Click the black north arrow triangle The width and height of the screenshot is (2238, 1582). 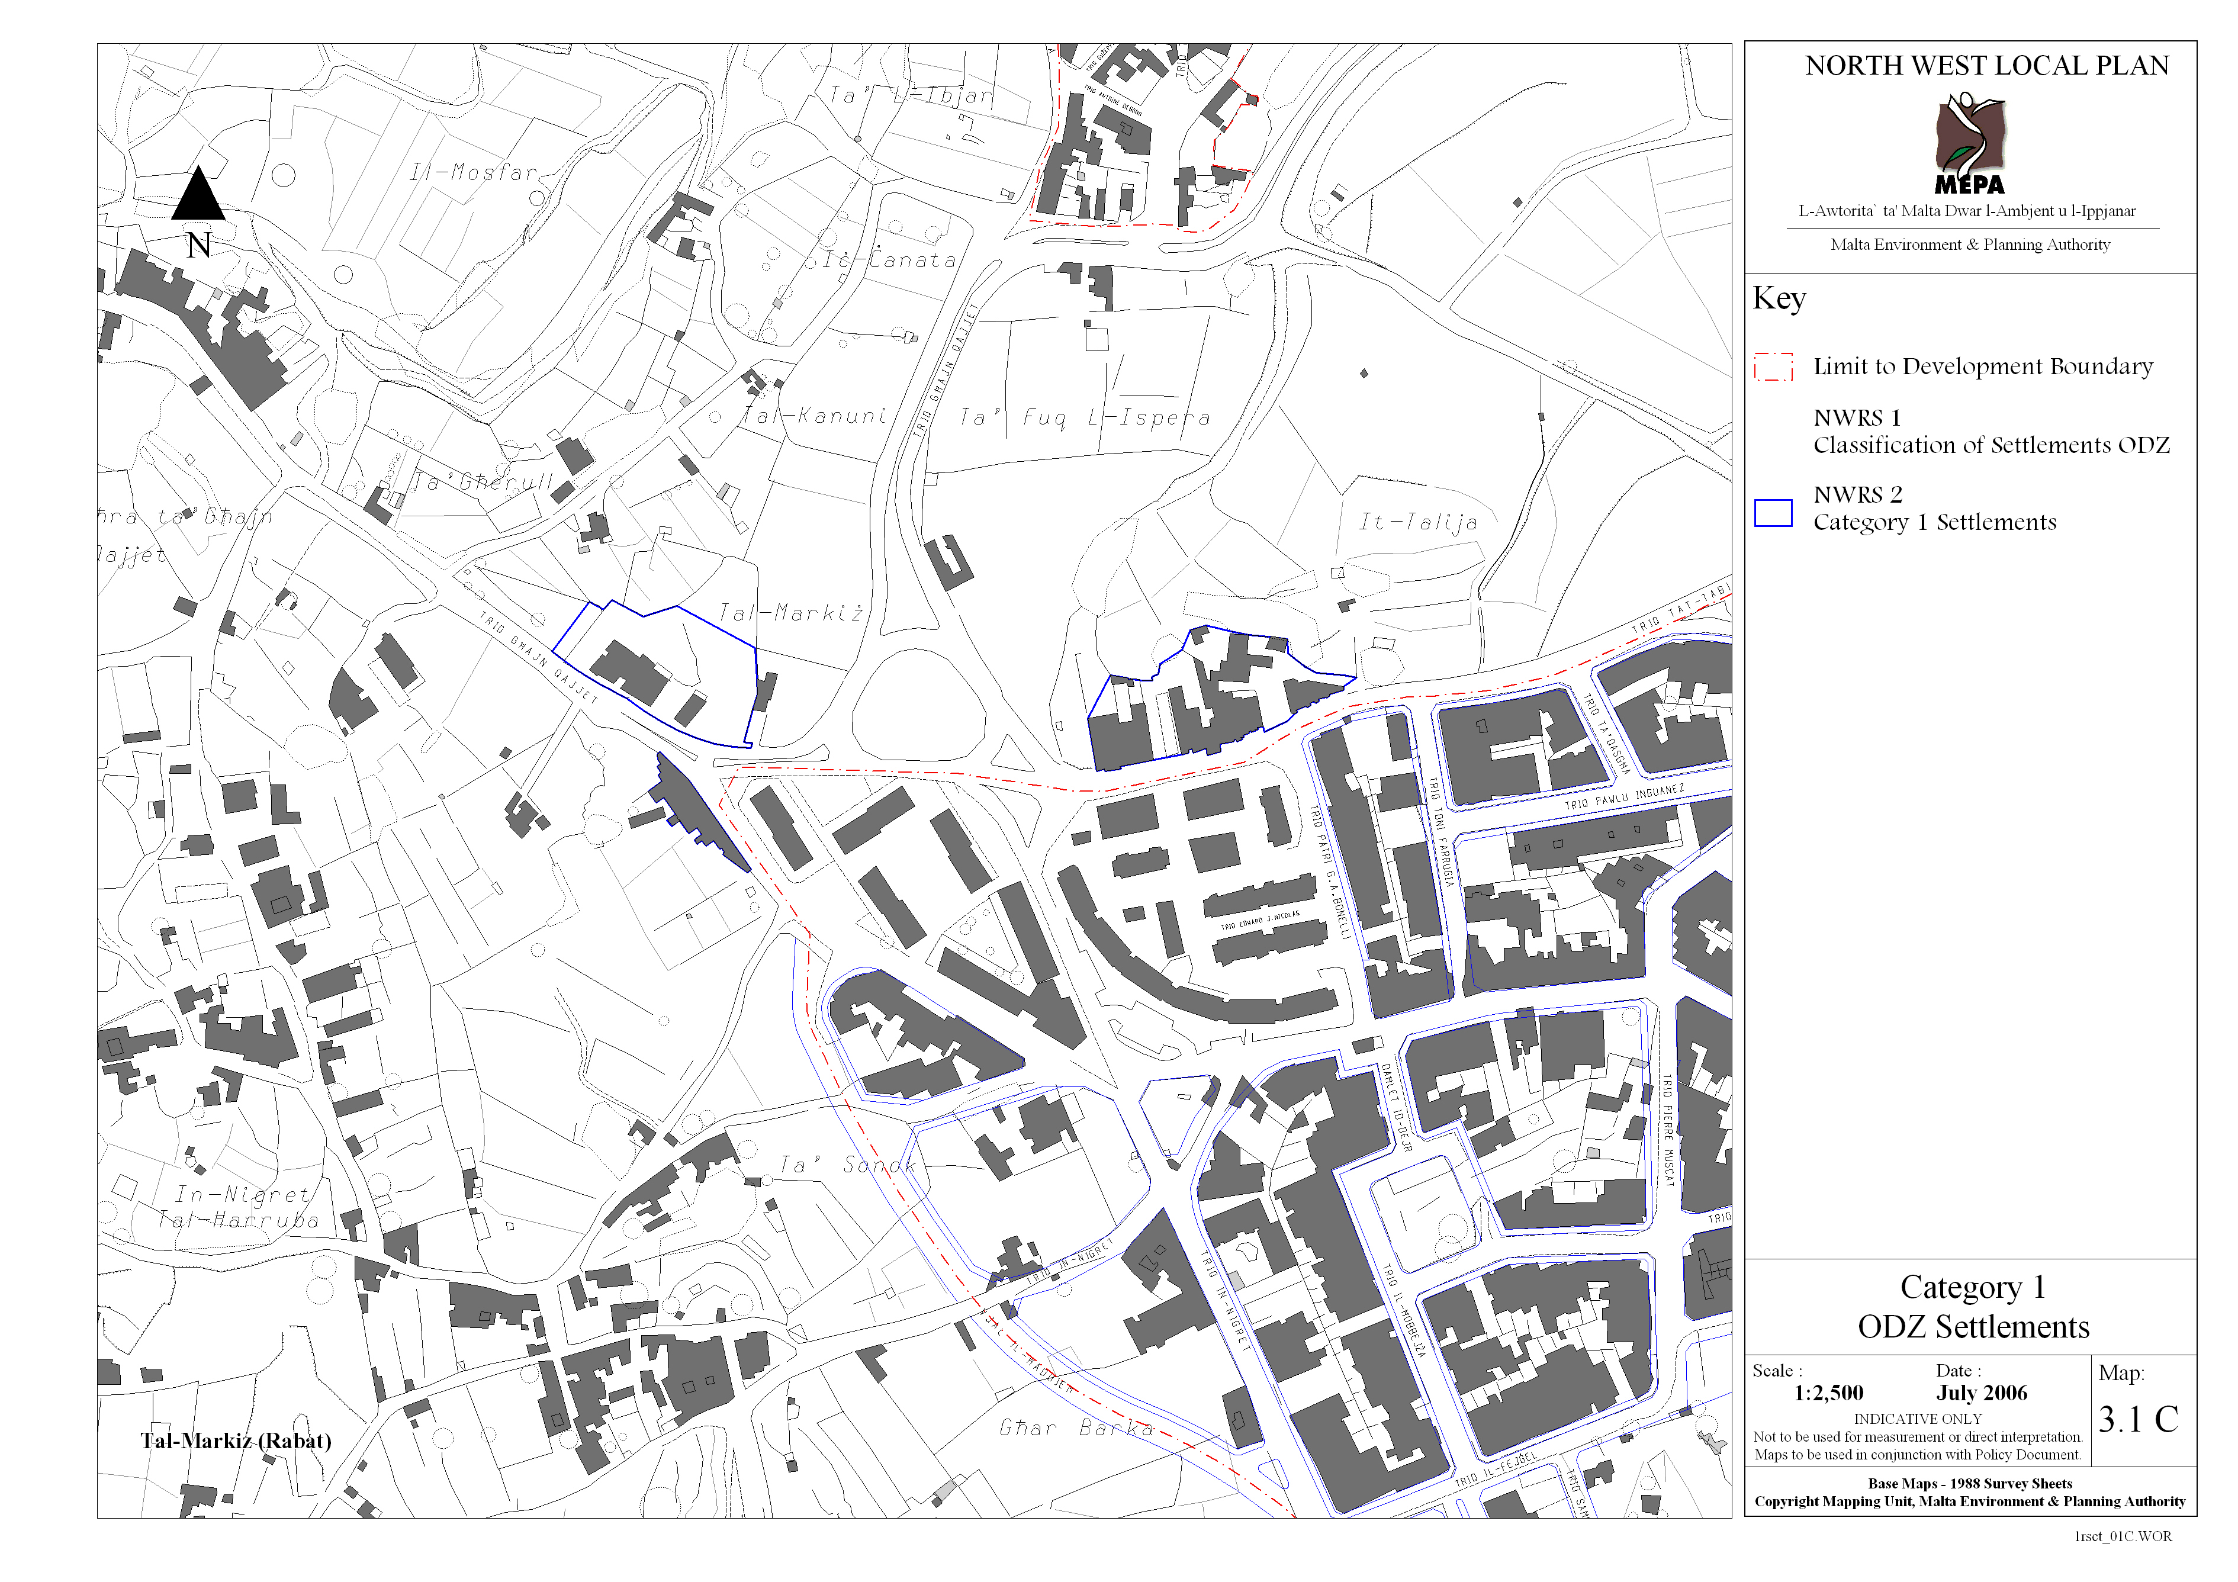click(x=198, y=193)
